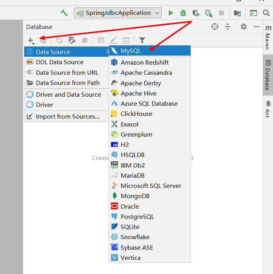The width and height of the screenshot is (273, 274).
Task: Open the Project Structure icon
Action: tap(237, 13)
